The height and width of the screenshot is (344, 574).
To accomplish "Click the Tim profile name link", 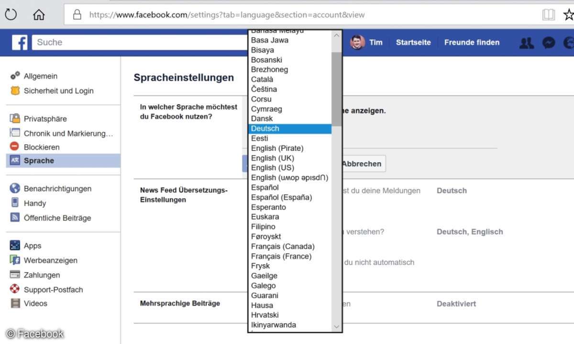I will [x=376, y=43].
